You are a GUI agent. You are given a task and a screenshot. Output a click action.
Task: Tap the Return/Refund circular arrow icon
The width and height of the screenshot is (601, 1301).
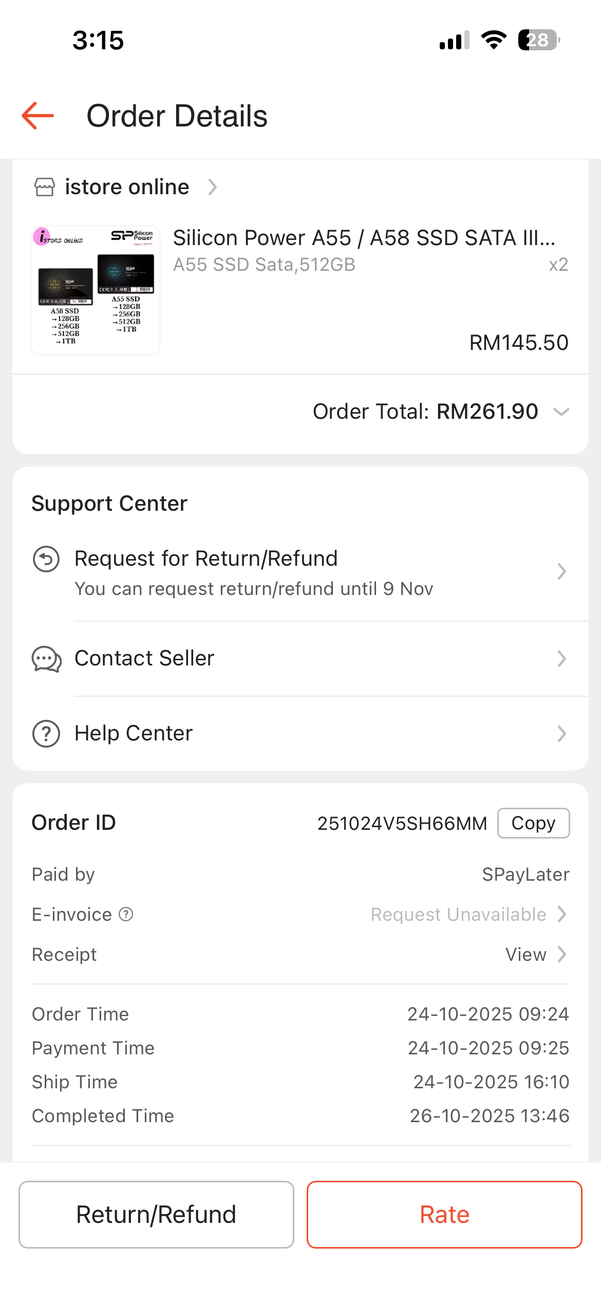46,559
